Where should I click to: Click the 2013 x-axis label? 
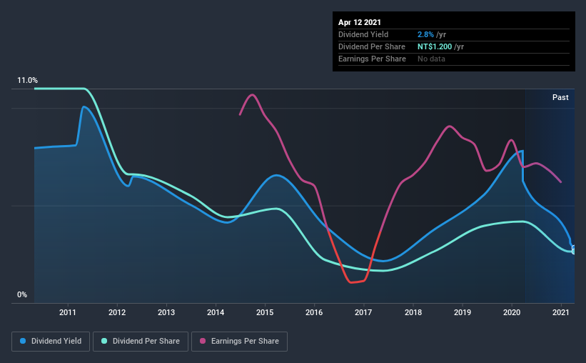point(166,312)
